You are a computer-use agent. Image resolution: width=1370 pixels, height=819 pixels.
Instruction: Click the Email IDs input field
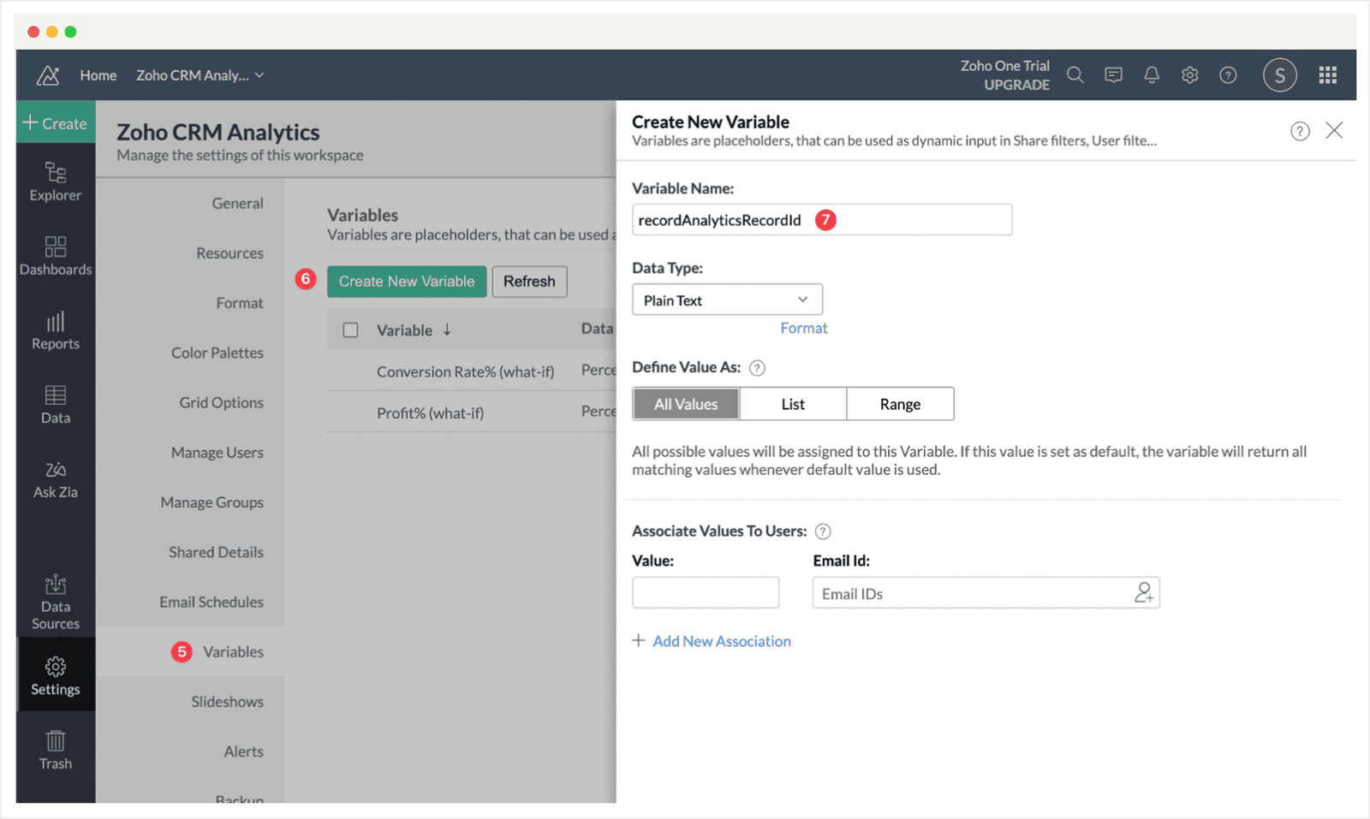pos(986,592)
